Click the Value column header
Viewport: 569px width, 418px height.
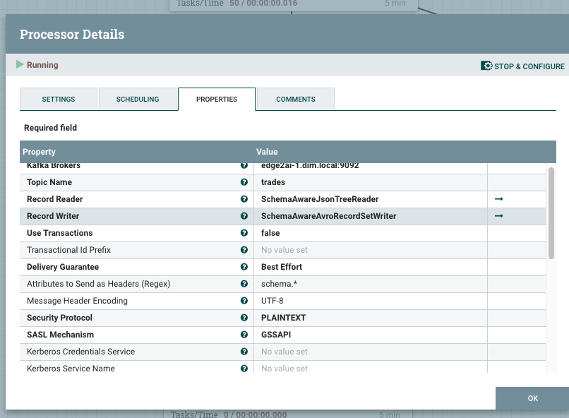267,152
